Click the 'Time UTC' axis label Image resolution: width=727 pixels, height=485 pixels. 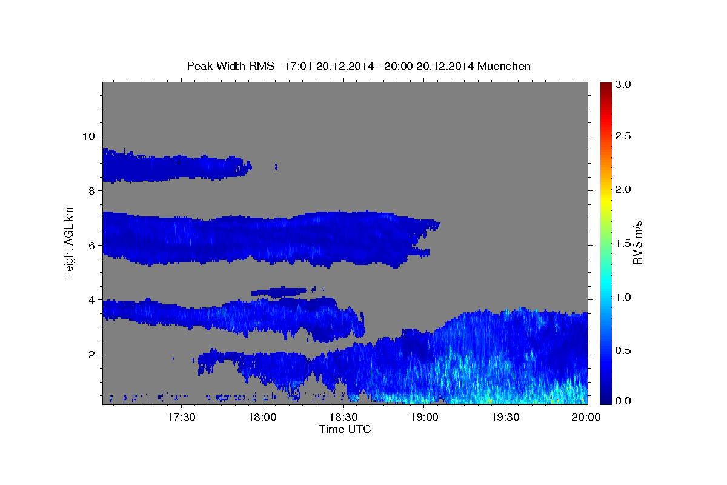345,429
